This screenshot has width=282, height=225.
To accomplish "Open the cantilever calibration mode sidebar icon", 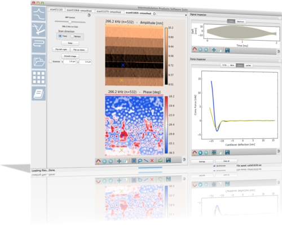I will pos(39,30).
